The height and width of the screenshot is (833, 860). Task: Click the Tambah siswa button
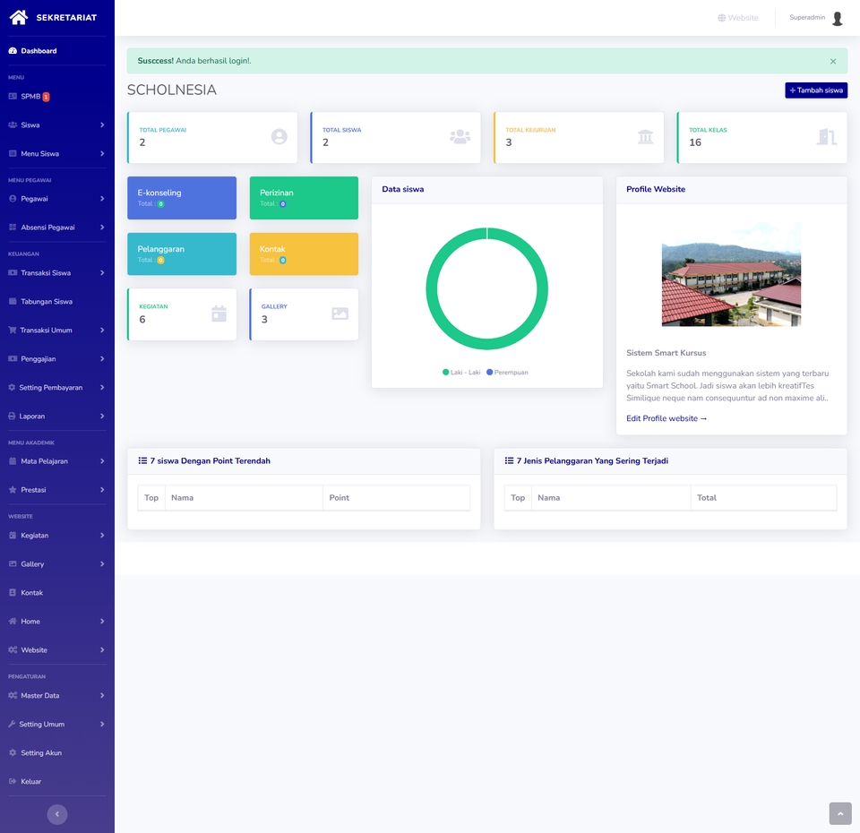click(815, 90)
